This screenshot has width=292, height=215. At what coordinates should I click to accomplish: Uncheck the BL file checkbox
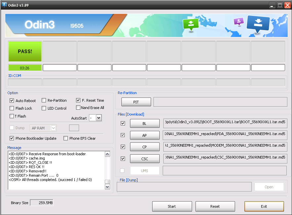point(123,124)
